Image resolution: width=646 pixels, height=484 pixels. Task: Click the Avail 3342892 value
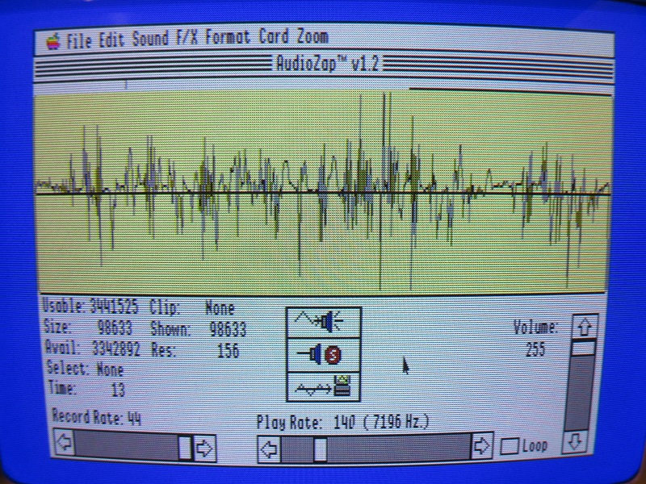click(x=116, y=349)
